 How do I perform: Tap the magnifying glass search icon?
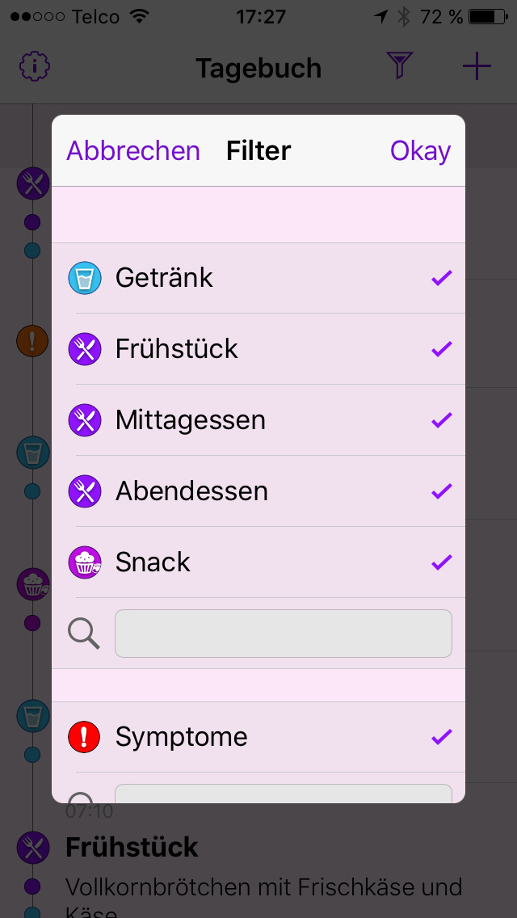point(85,634)
